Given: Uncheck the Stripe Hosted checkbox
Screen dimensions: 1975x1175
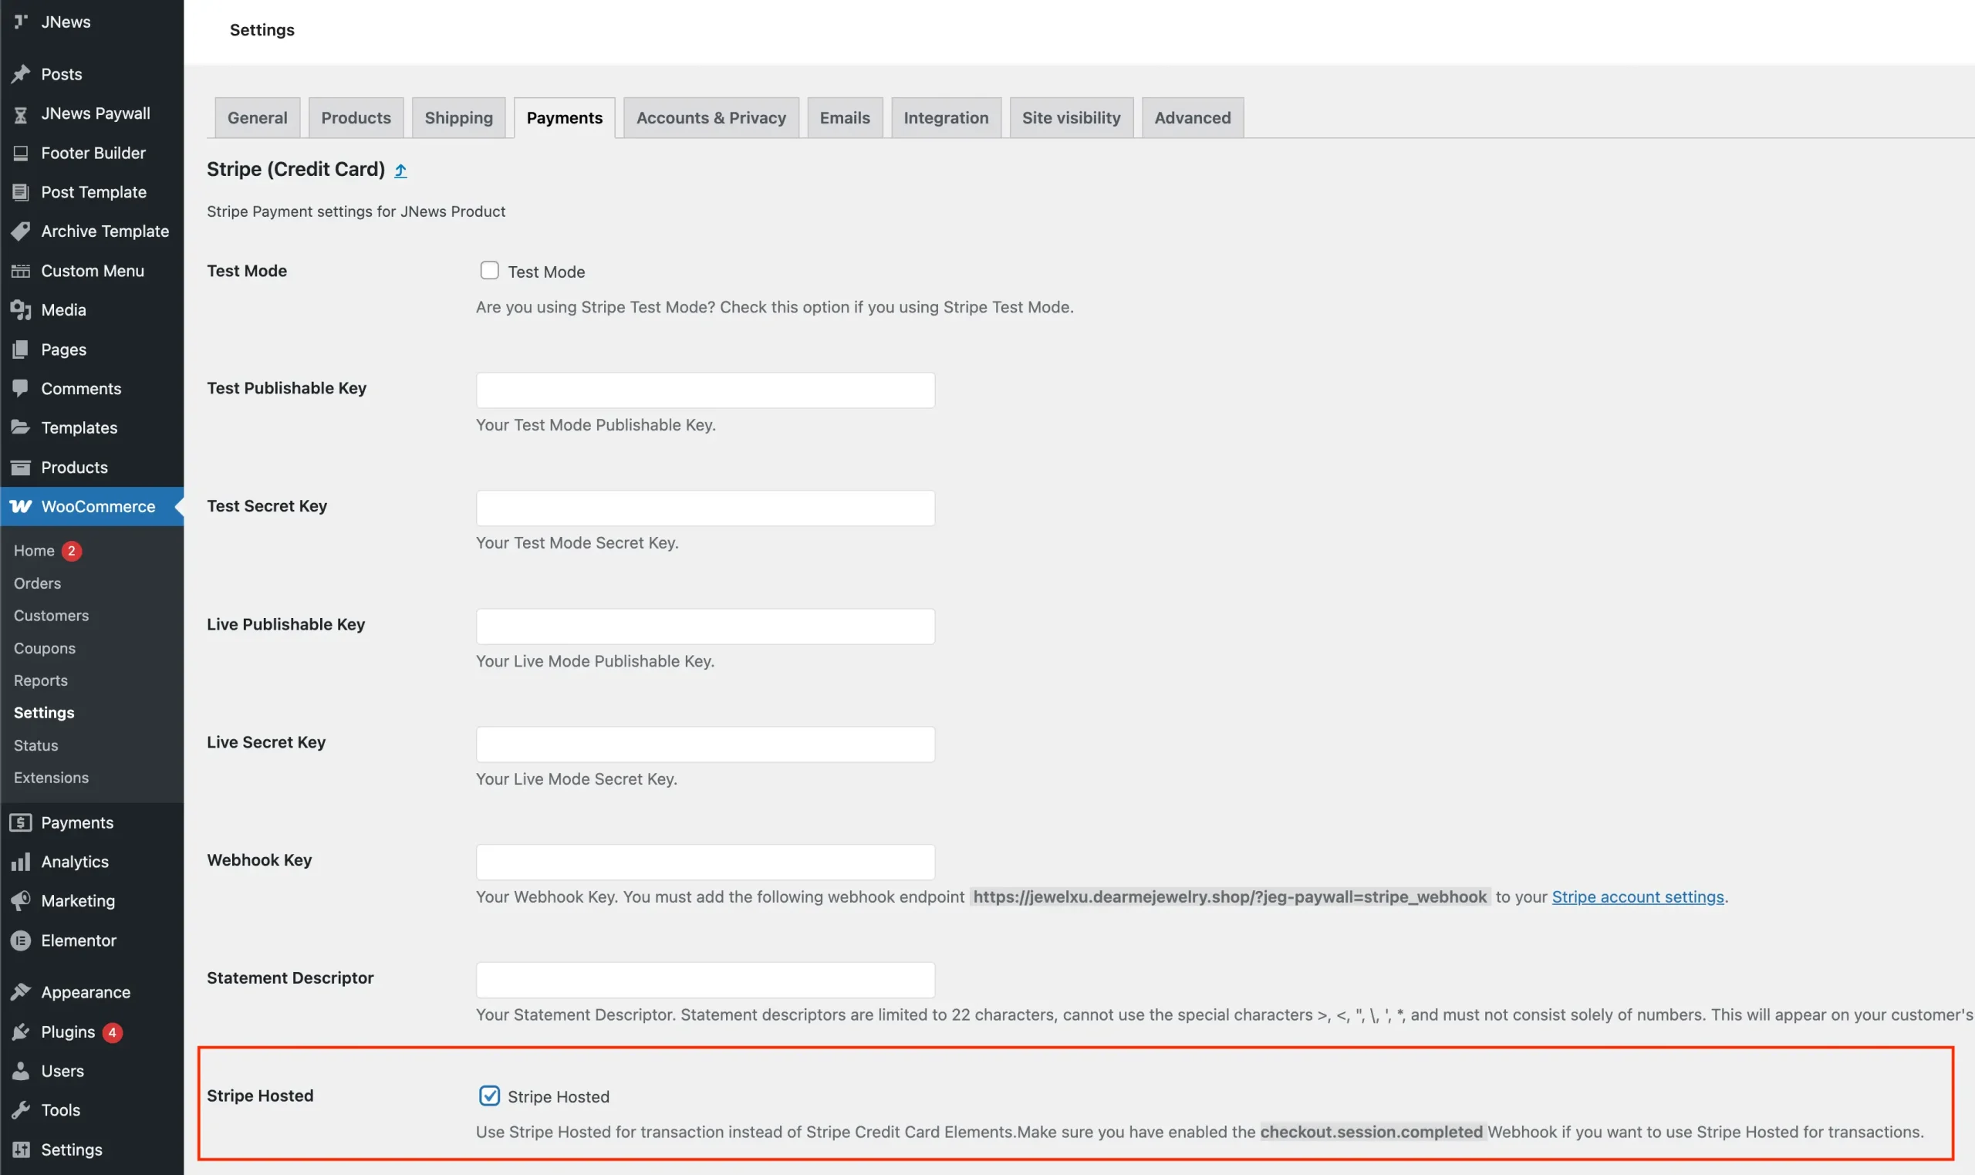Looking at the screenshot, I should point(489,1095).
